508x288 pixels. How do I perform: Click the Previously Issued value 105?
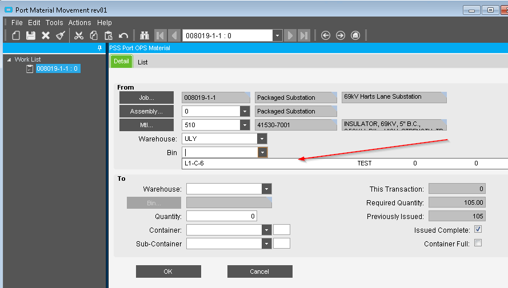coord(457,216)
